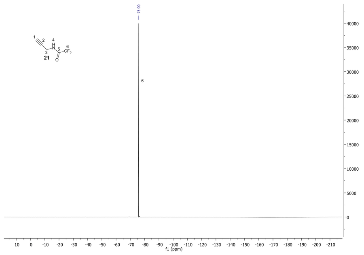Click the 0 ppm x-axis label
364x255 pixels.
coord(32,245)
